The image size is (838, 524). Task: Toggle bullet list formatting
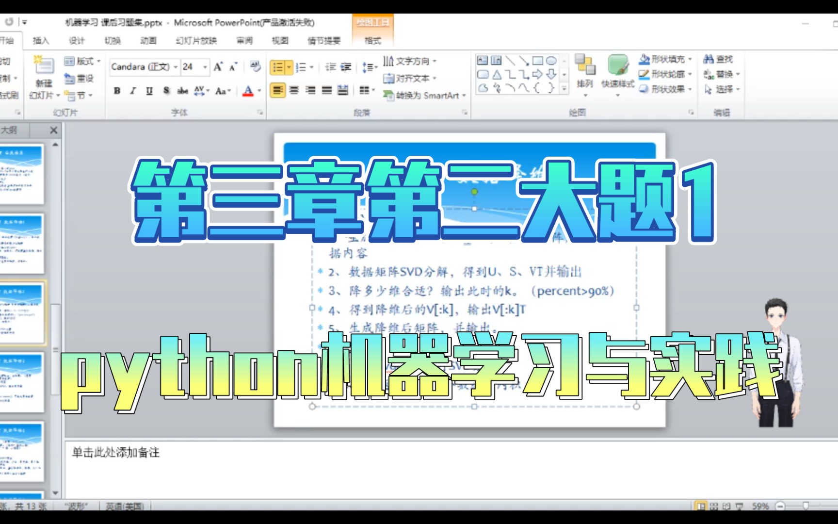[x=278, y=66]
